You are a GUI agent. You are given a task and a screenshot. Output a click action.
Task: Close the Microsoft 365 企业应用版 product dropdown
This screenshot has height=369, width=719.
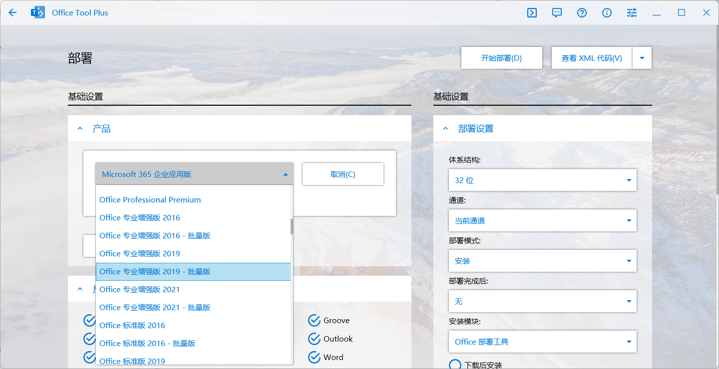point(194,174)
